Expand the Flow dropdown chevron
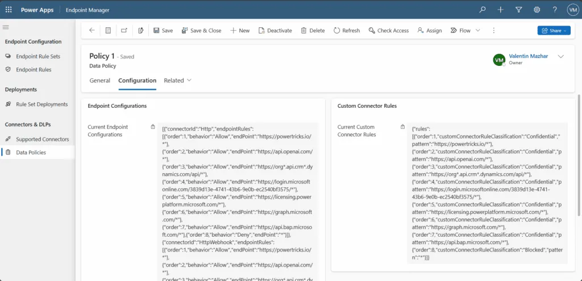Image resolution: width=582 pixels, height=281 pixels. click(x=477, y=31)
